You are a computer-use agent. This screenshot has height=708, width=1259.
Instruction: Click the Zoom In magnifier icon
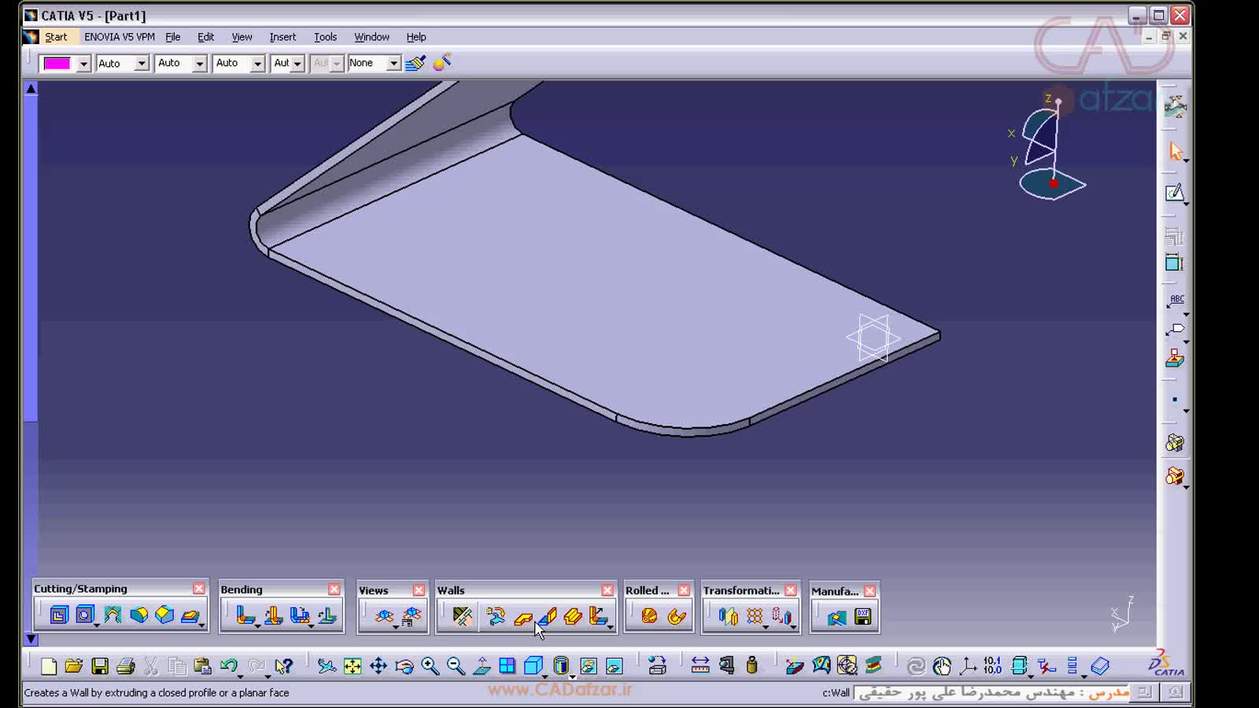[x=430, y=666]
